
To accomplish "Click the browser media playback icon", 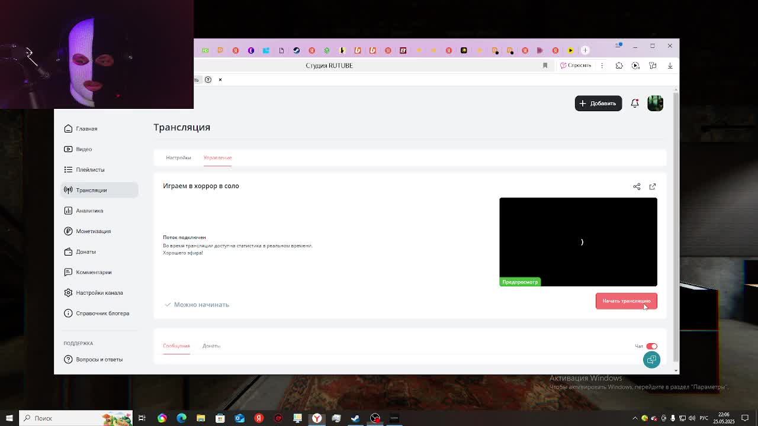I will (x=635, y=66).
